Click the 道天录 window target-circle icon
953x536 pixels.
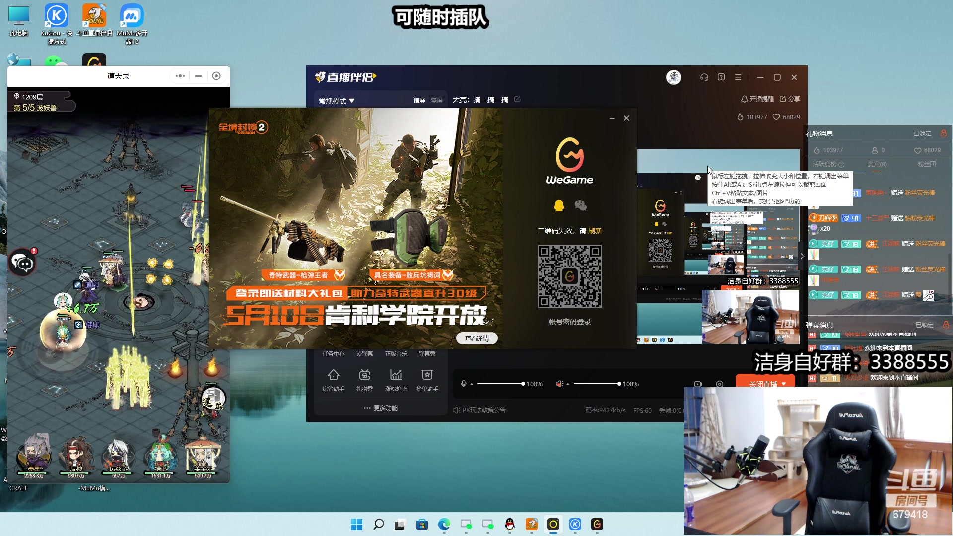216,76
